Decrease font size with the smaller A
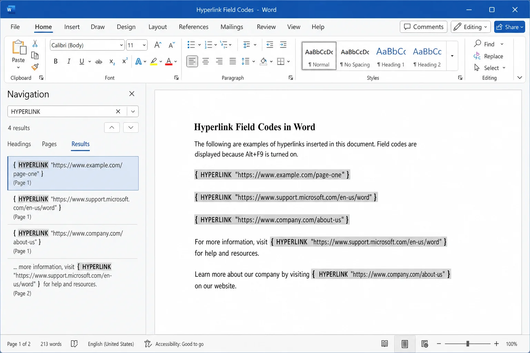Screen dimensions: 530x353 (171, 45)
